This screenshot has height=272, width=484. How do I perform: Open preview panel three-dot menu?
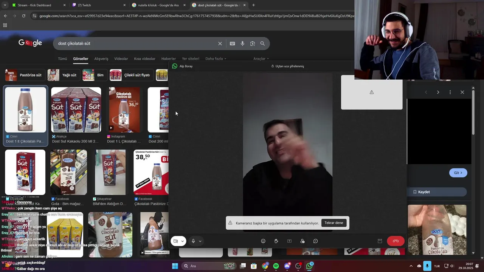[x=450, y=92]
